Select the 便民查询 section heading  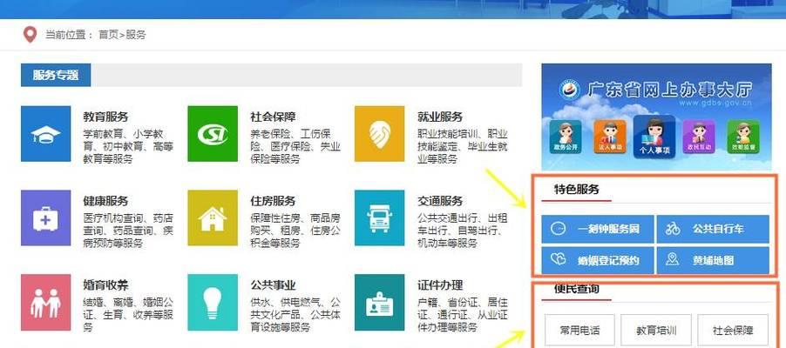coord(577,289)
